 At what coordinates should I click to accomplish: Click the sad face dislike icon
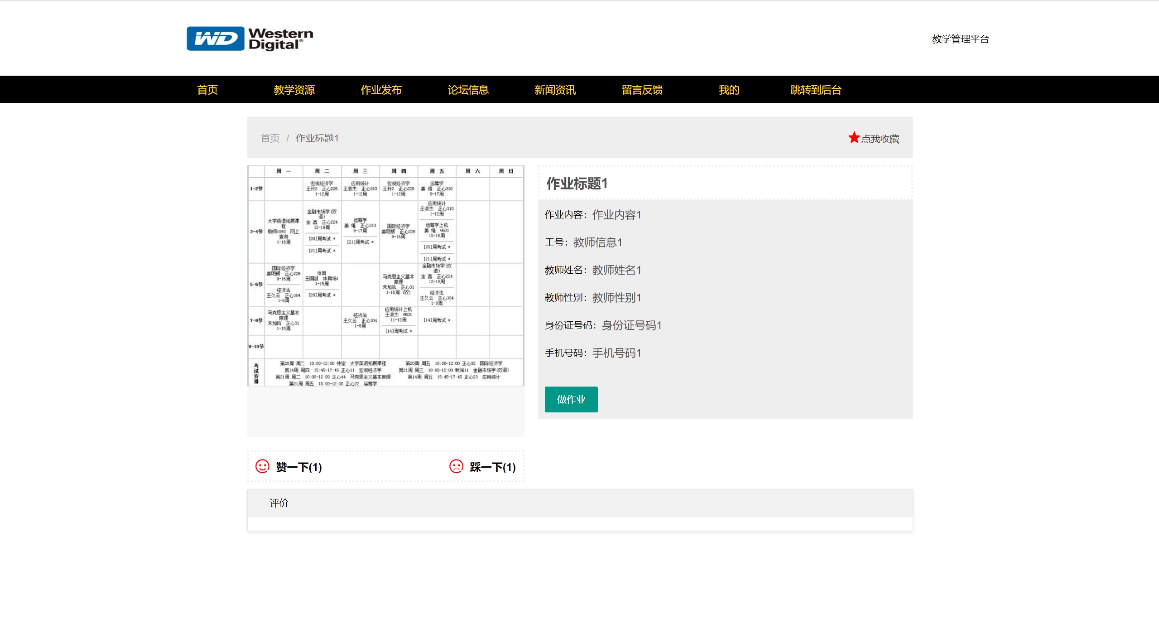click(x=456, y=466)
